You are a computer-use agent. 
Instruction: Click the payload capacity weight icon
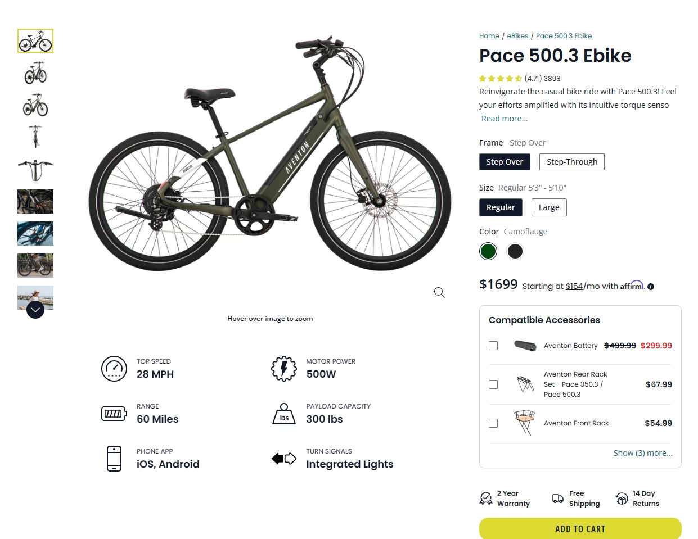284,414
